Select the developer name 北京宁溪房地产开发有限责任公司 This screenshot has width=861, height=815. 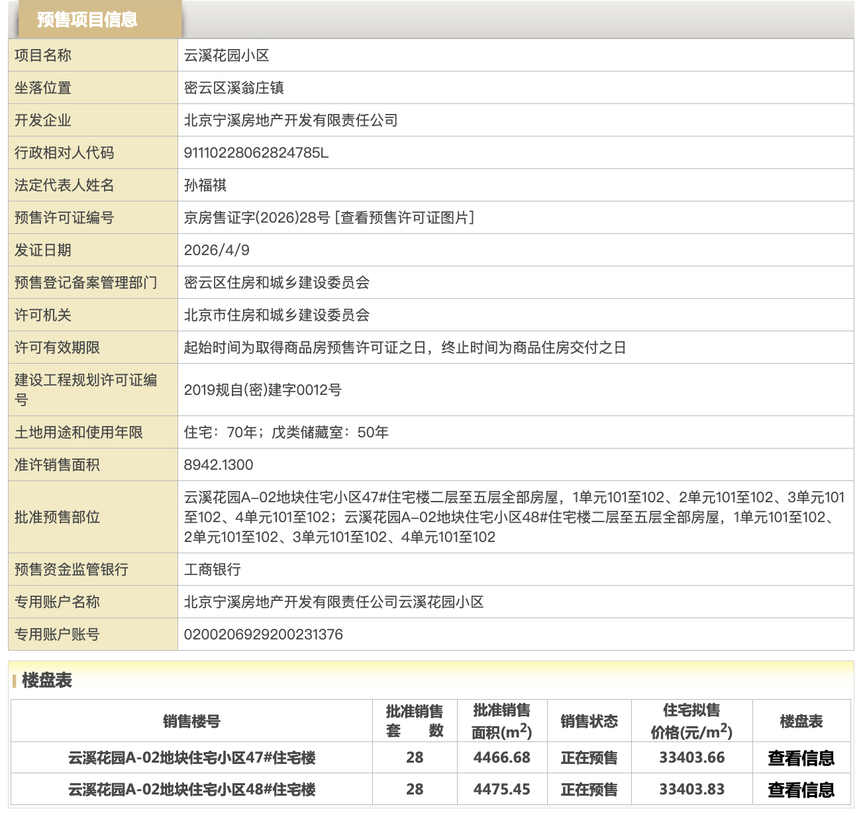coord(291,121)
